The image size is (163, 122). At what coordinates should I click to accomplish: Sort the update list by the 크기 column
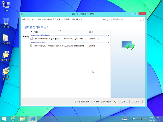click(93, 32)
